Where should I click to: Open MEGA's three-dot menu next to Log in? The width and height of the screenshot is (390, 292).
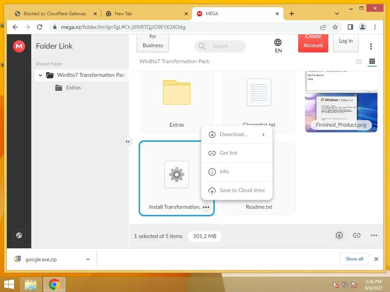[x=371, y=46]
